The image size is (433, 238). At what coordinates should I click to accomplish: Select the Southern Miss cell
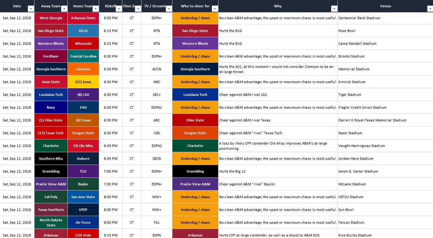pos(51,159)
